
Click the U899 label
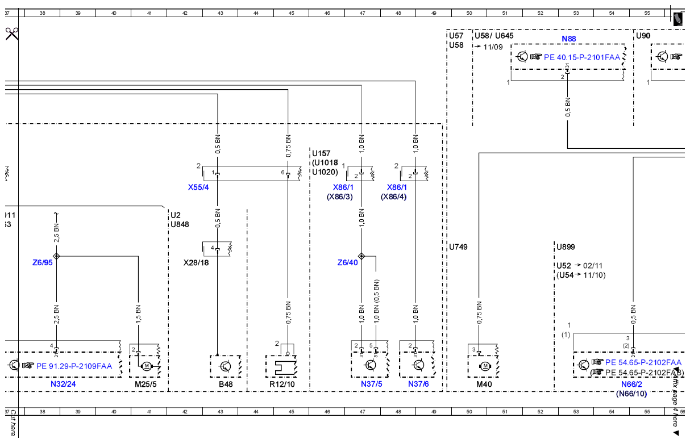[566, 247]
